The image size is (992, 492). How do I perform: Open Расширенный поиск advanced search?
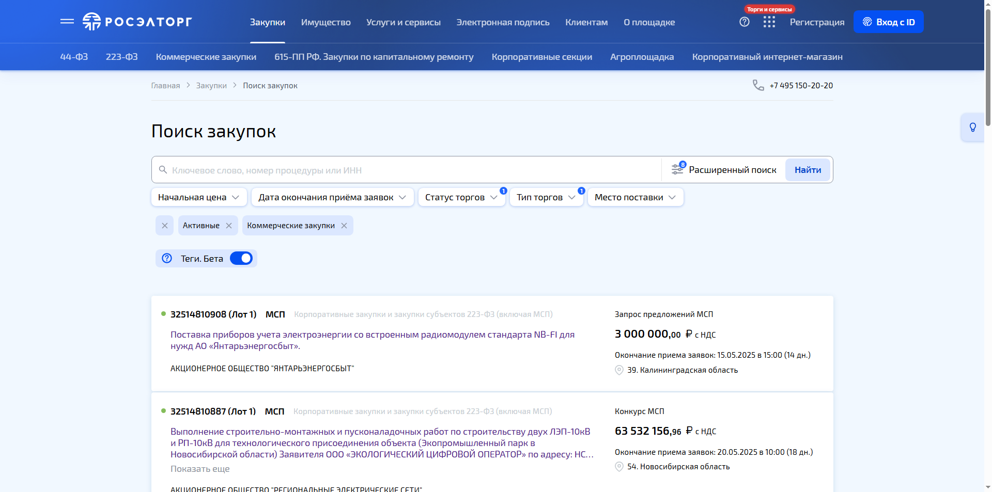pyautogui.click(x=724, y=170)
